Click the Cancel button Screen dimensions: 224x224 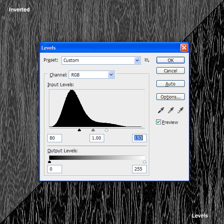(171, 71)
